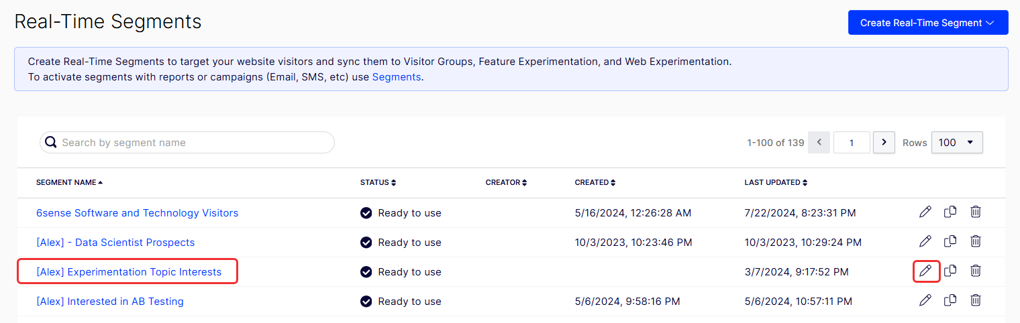Sort segments by Created column
The width and height of the screenshot is (1020, 323).
(x=595, y=182)
